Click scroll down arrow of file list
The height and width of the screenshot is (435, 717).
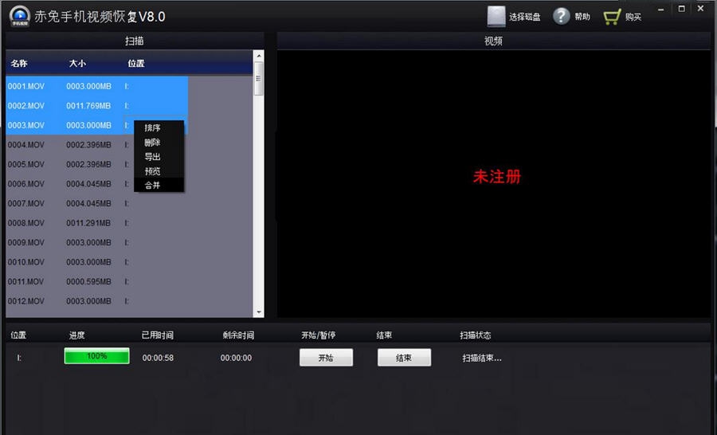tap(258, 312)
